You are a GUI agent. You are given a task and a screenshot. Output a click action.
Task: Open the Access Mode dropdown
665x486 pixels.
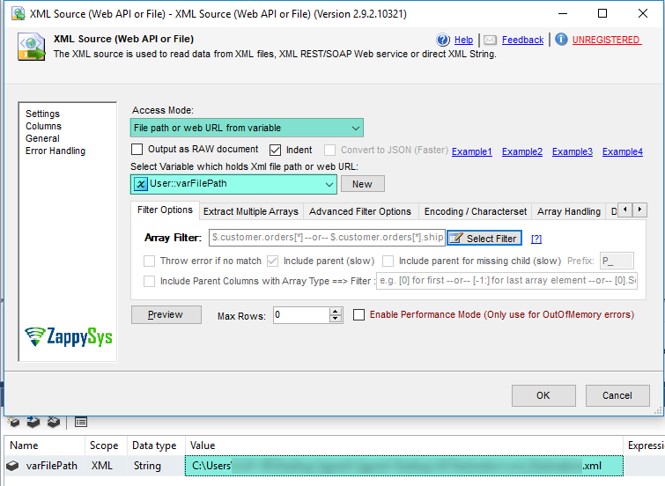coord(356,128)
